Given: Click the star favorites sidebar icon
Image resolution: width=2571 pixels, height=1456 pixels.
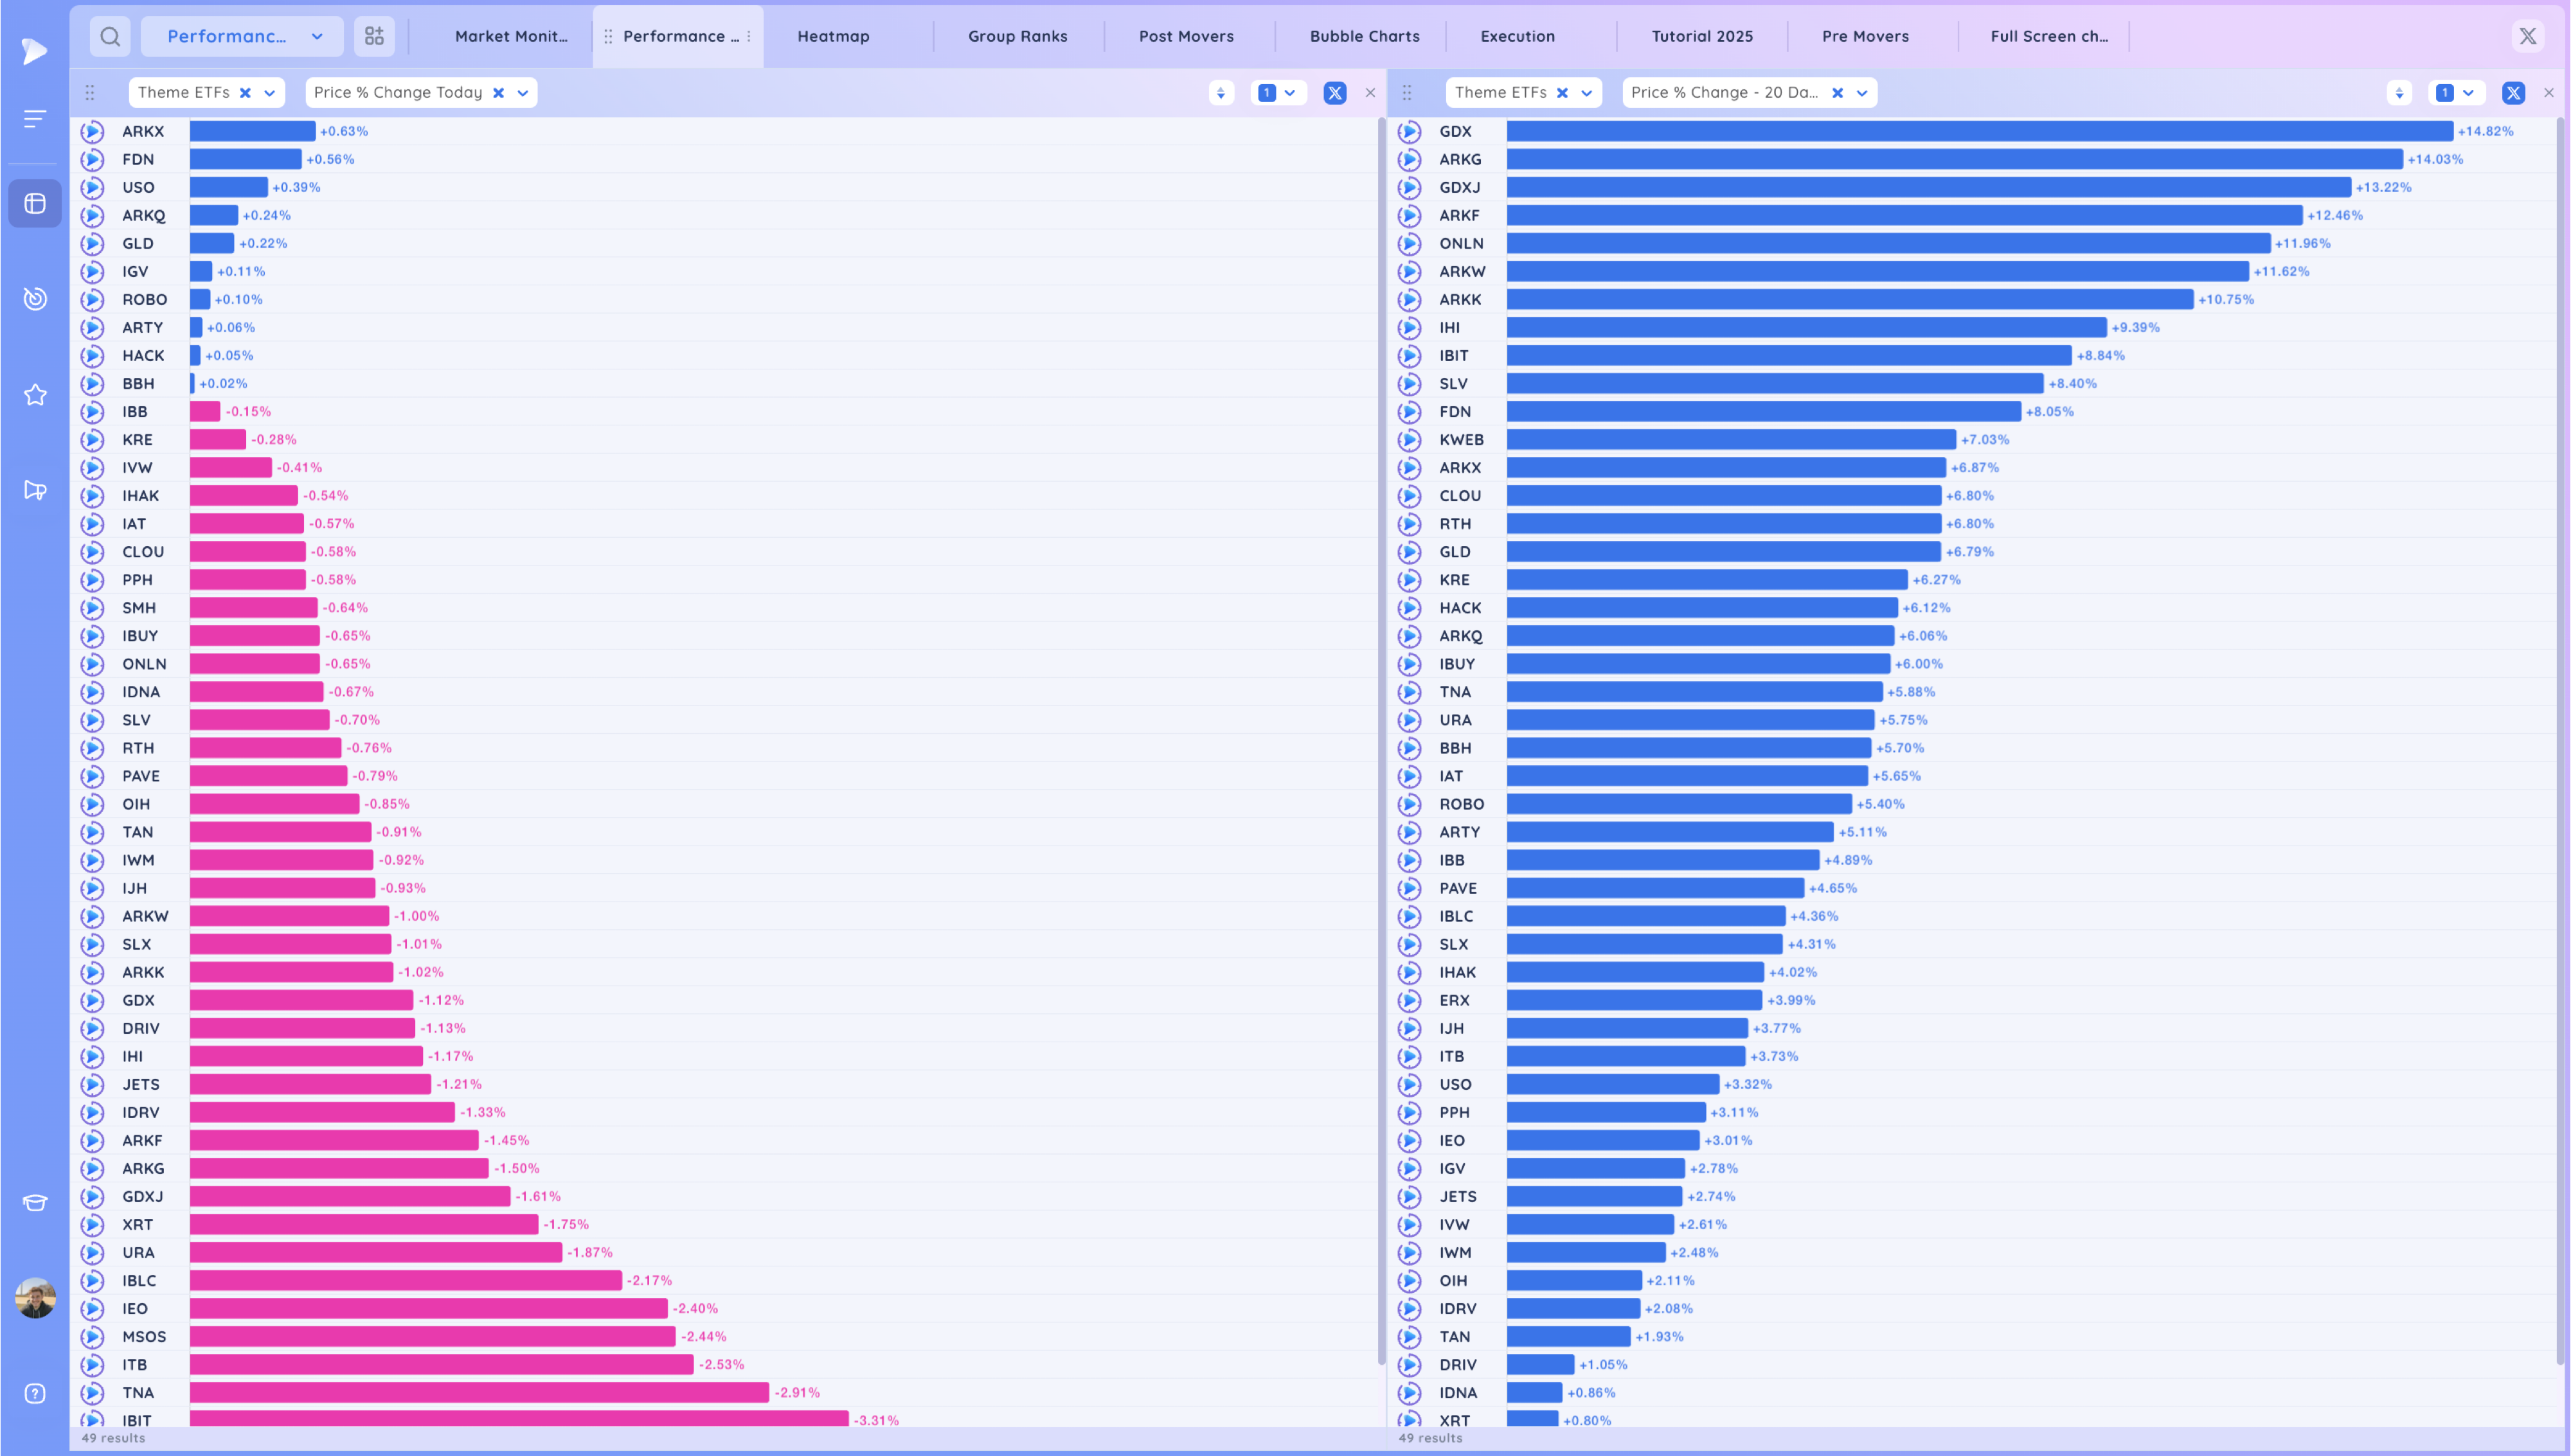Looking at the screenshot, I should pos(35,395).
